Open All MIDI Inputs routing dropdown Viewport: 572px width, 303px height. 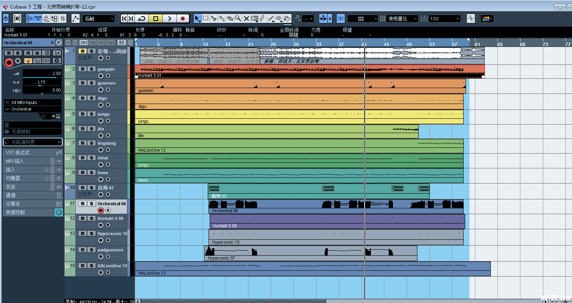[33, 102]
